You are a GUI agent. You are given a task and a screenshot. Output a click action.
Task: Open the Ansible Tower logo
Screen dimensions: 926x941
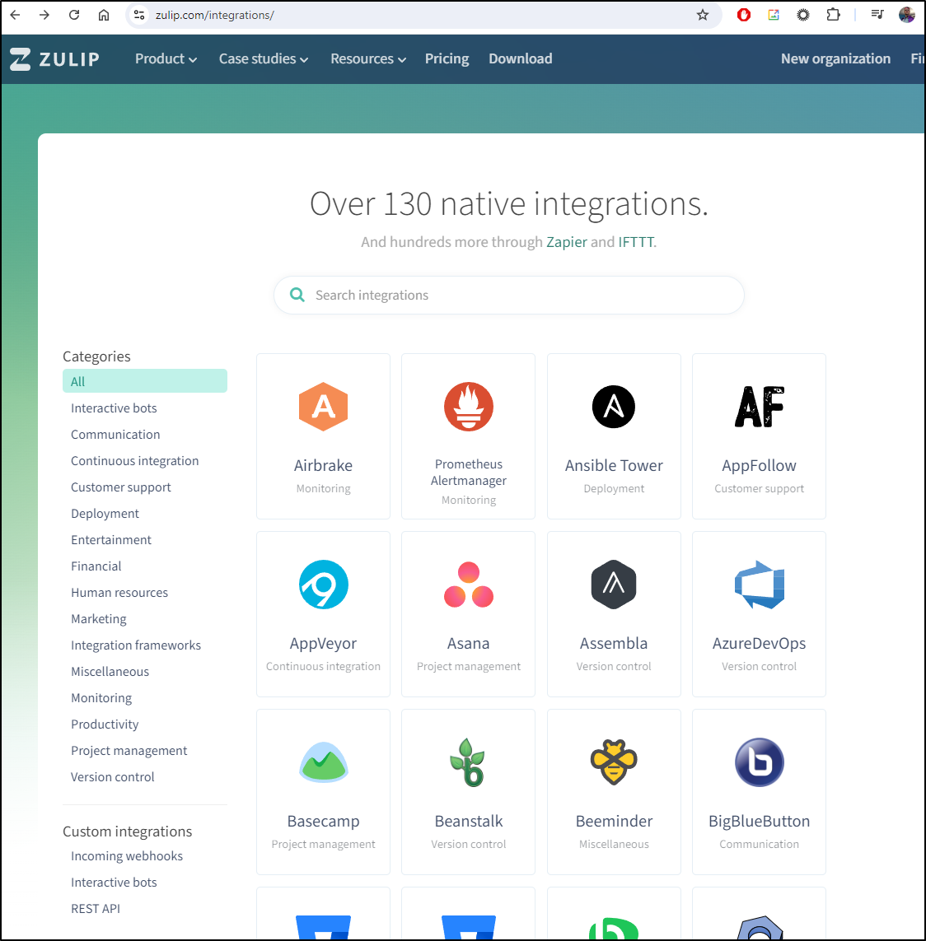pos(614,407)
